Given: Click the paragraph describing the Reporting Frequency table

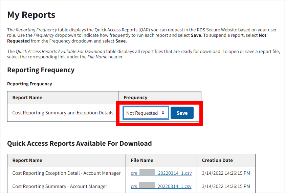Looking at the screenshot, I should point(135,35).
